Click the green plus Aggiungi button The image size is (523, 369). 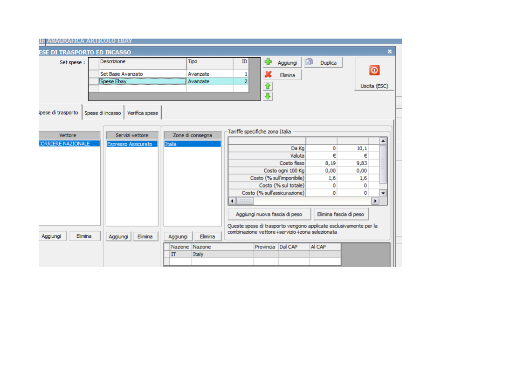283,63
